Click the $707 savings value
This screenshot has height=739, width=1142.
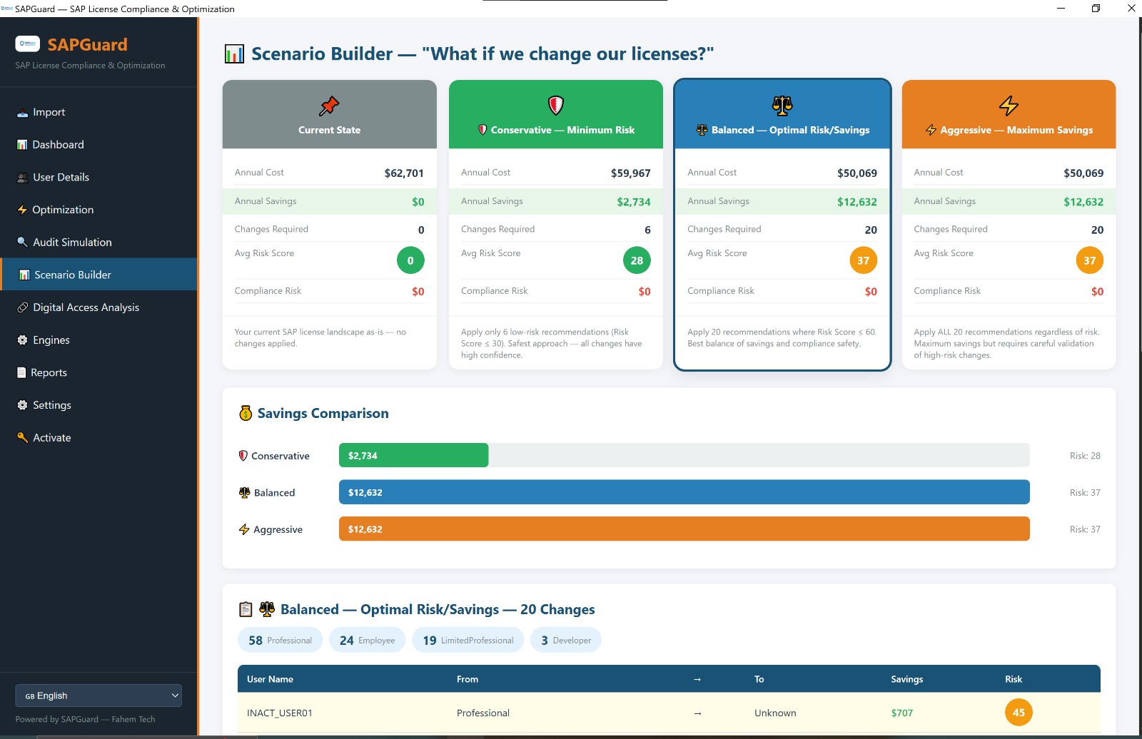[901, 713]
